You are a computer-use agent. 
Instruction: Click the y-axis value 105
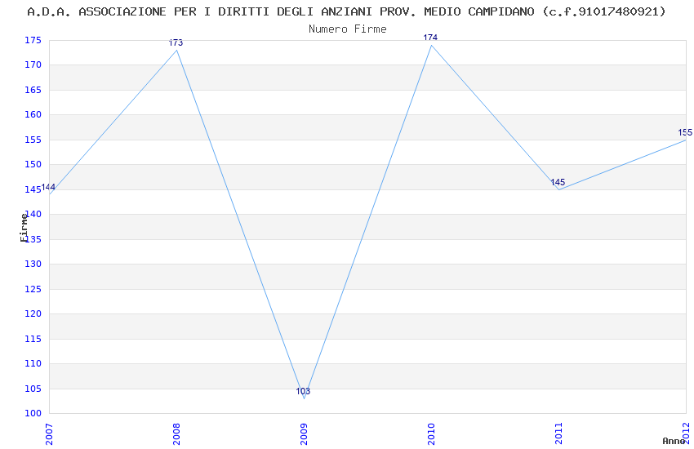[33, 389]
